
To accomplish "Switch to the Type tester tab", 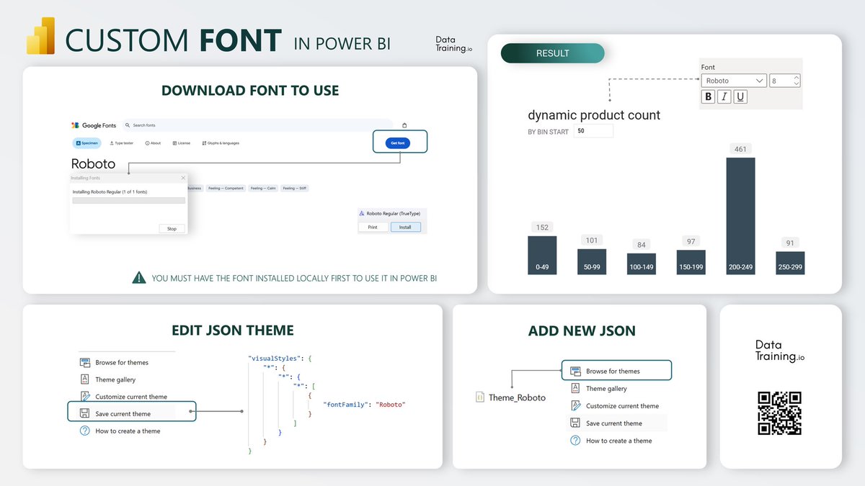I will pos(121,143).
